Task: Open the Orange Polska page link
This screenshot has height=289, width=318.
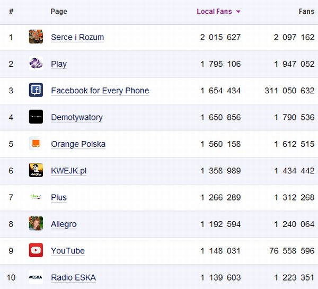Action: 78,144
